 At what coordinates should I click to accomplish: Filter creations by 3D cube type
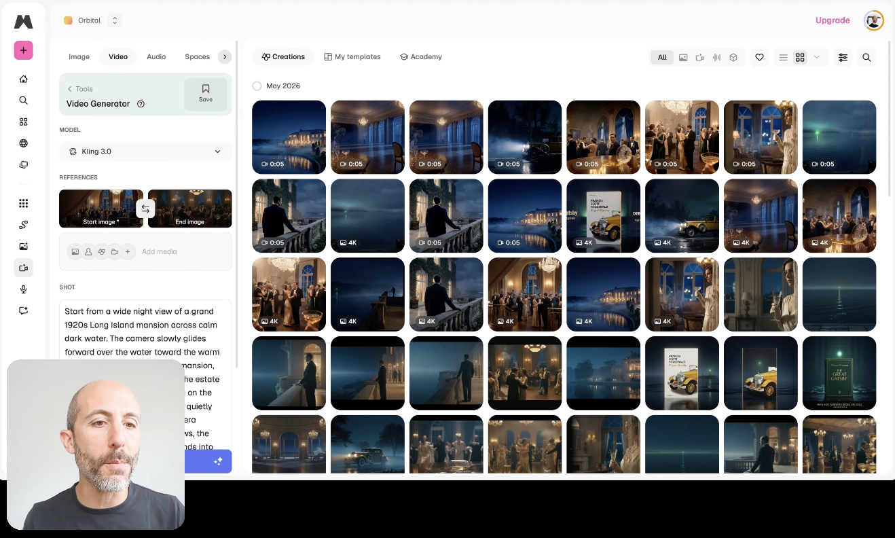pos(733,58)
